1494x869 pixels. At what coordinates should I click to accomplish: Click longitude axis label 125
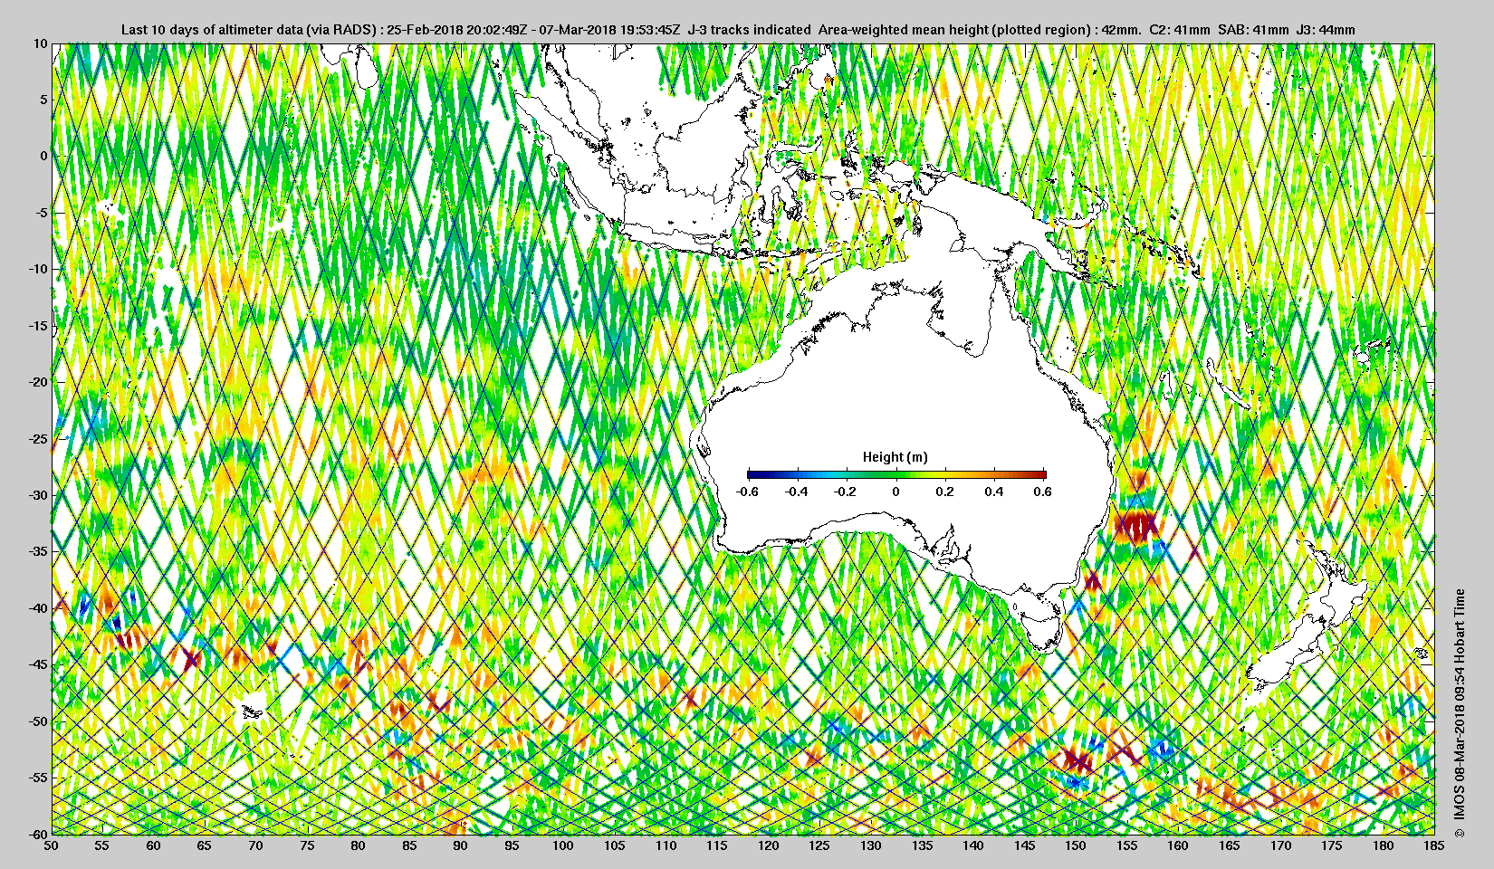click(819, 846)
